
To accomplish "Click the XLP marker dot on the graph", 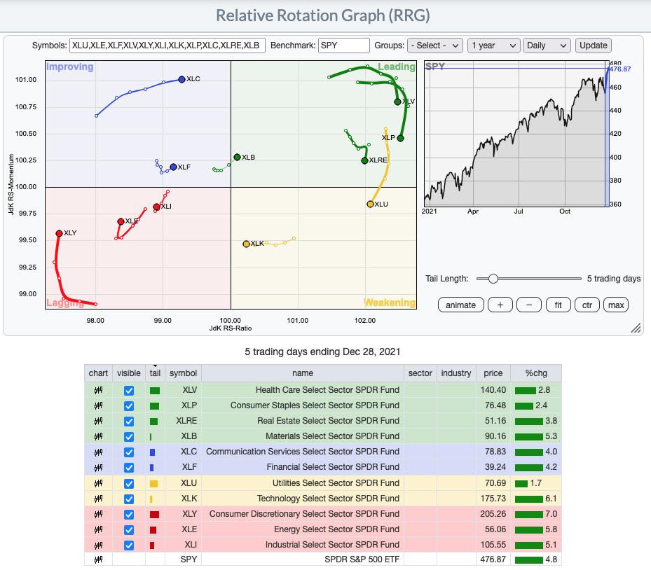I will [400, 138].
